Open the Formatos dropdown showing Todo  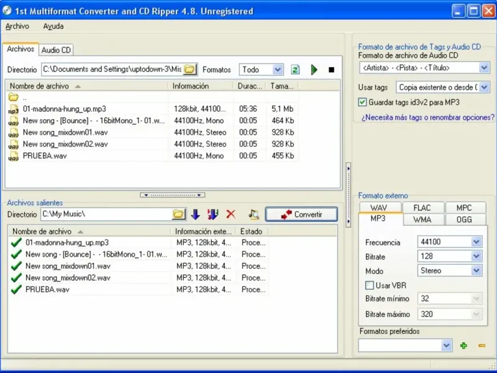(278, 70)
